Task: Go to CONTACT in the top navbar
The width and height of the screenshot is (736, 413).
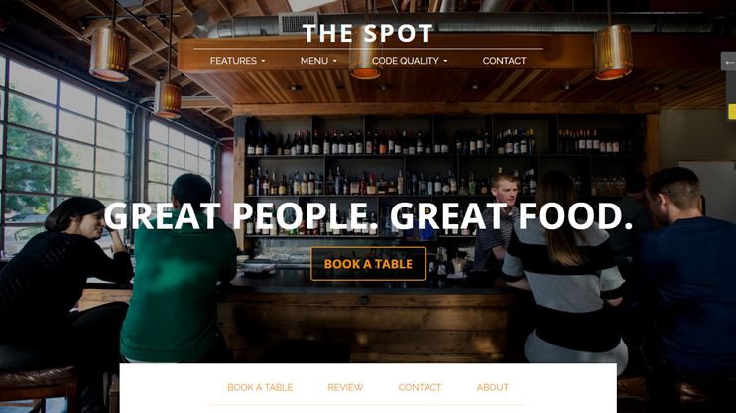Action: 504,61
